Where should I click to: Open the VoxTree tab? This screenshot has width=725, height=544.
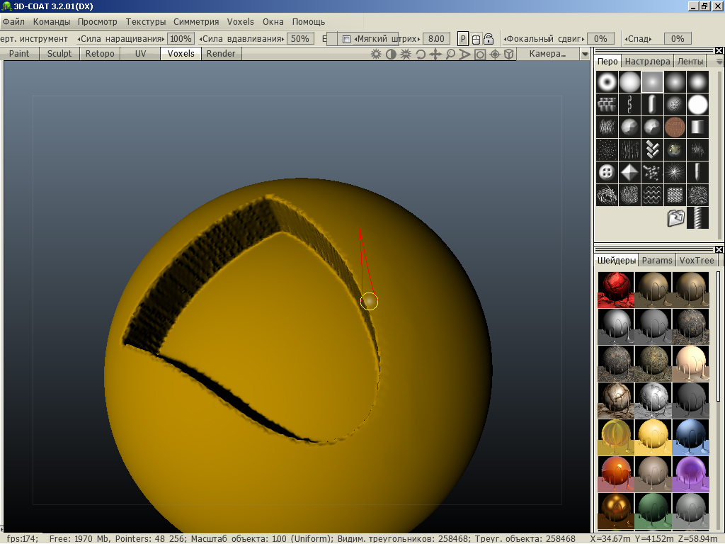click(x=697, y=260)
